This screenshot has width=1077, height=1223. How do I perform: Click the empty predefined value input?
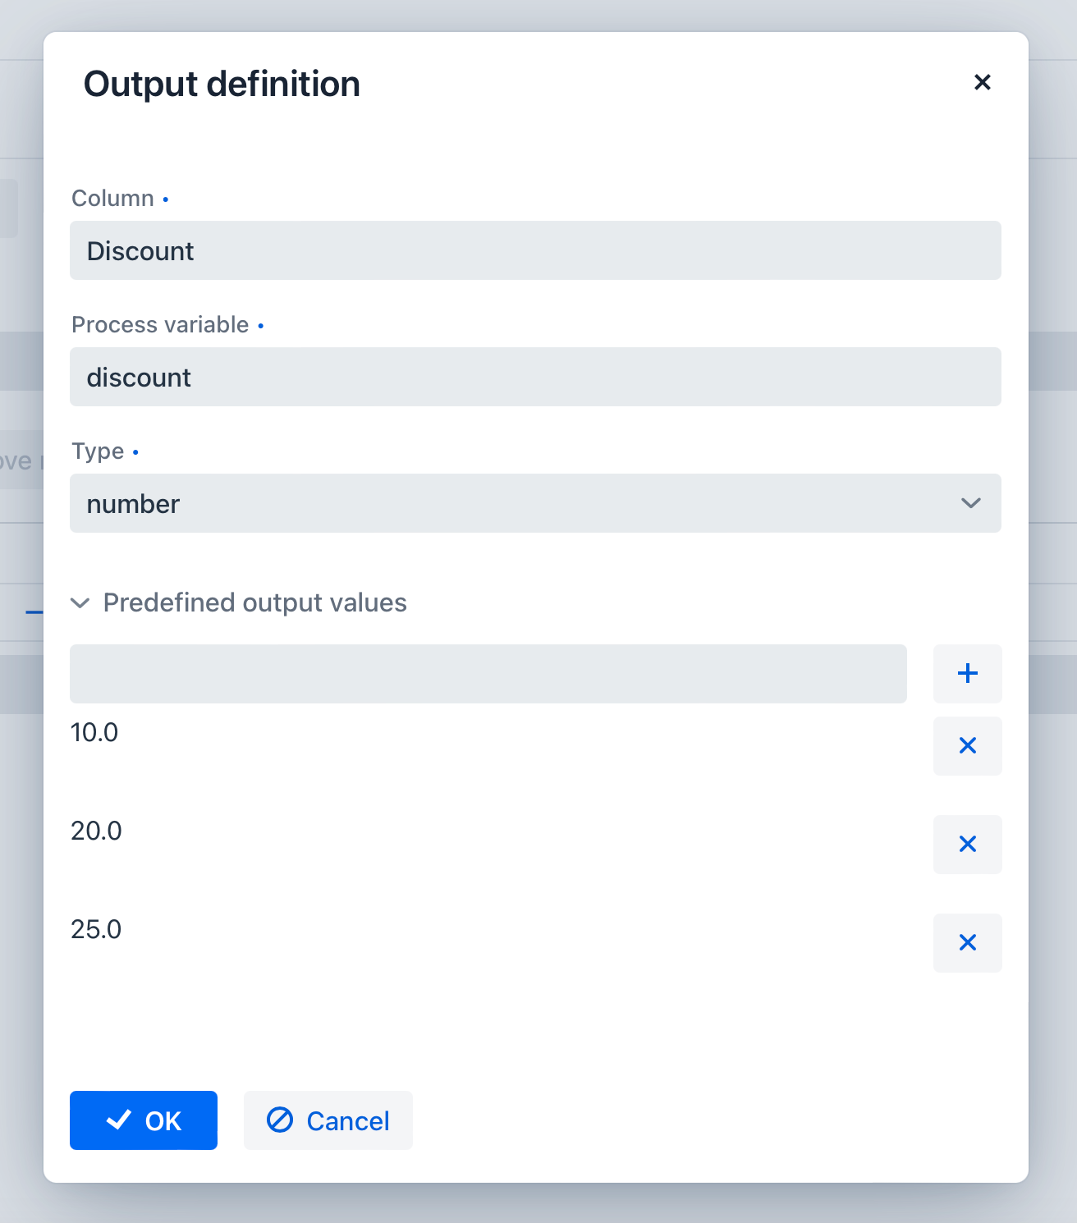tap(488, 673)
